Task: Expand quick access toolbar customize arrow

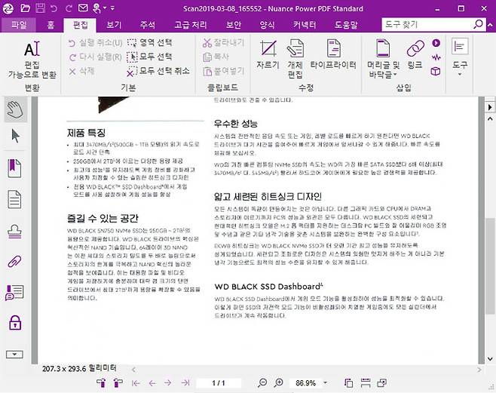Action: pos(112,8)
